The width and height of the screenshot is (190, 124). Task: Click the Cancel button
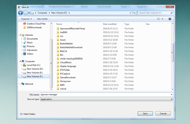pos(163,113)
